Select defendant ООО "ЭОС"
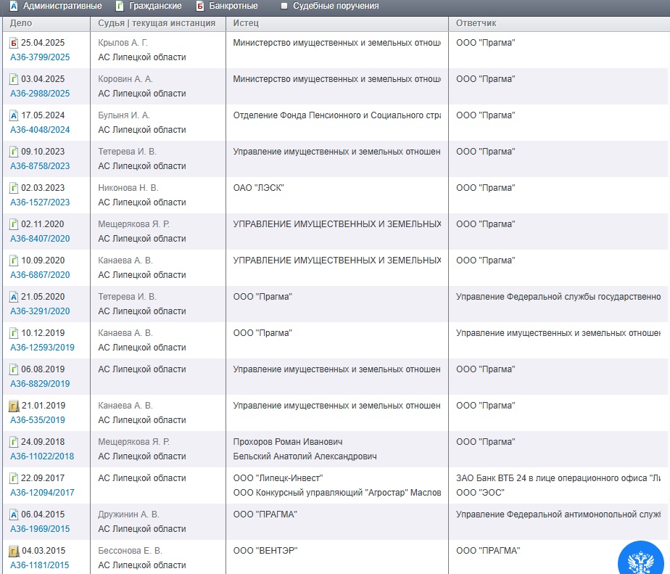This screenshot has width=670, height=574. 480,493
